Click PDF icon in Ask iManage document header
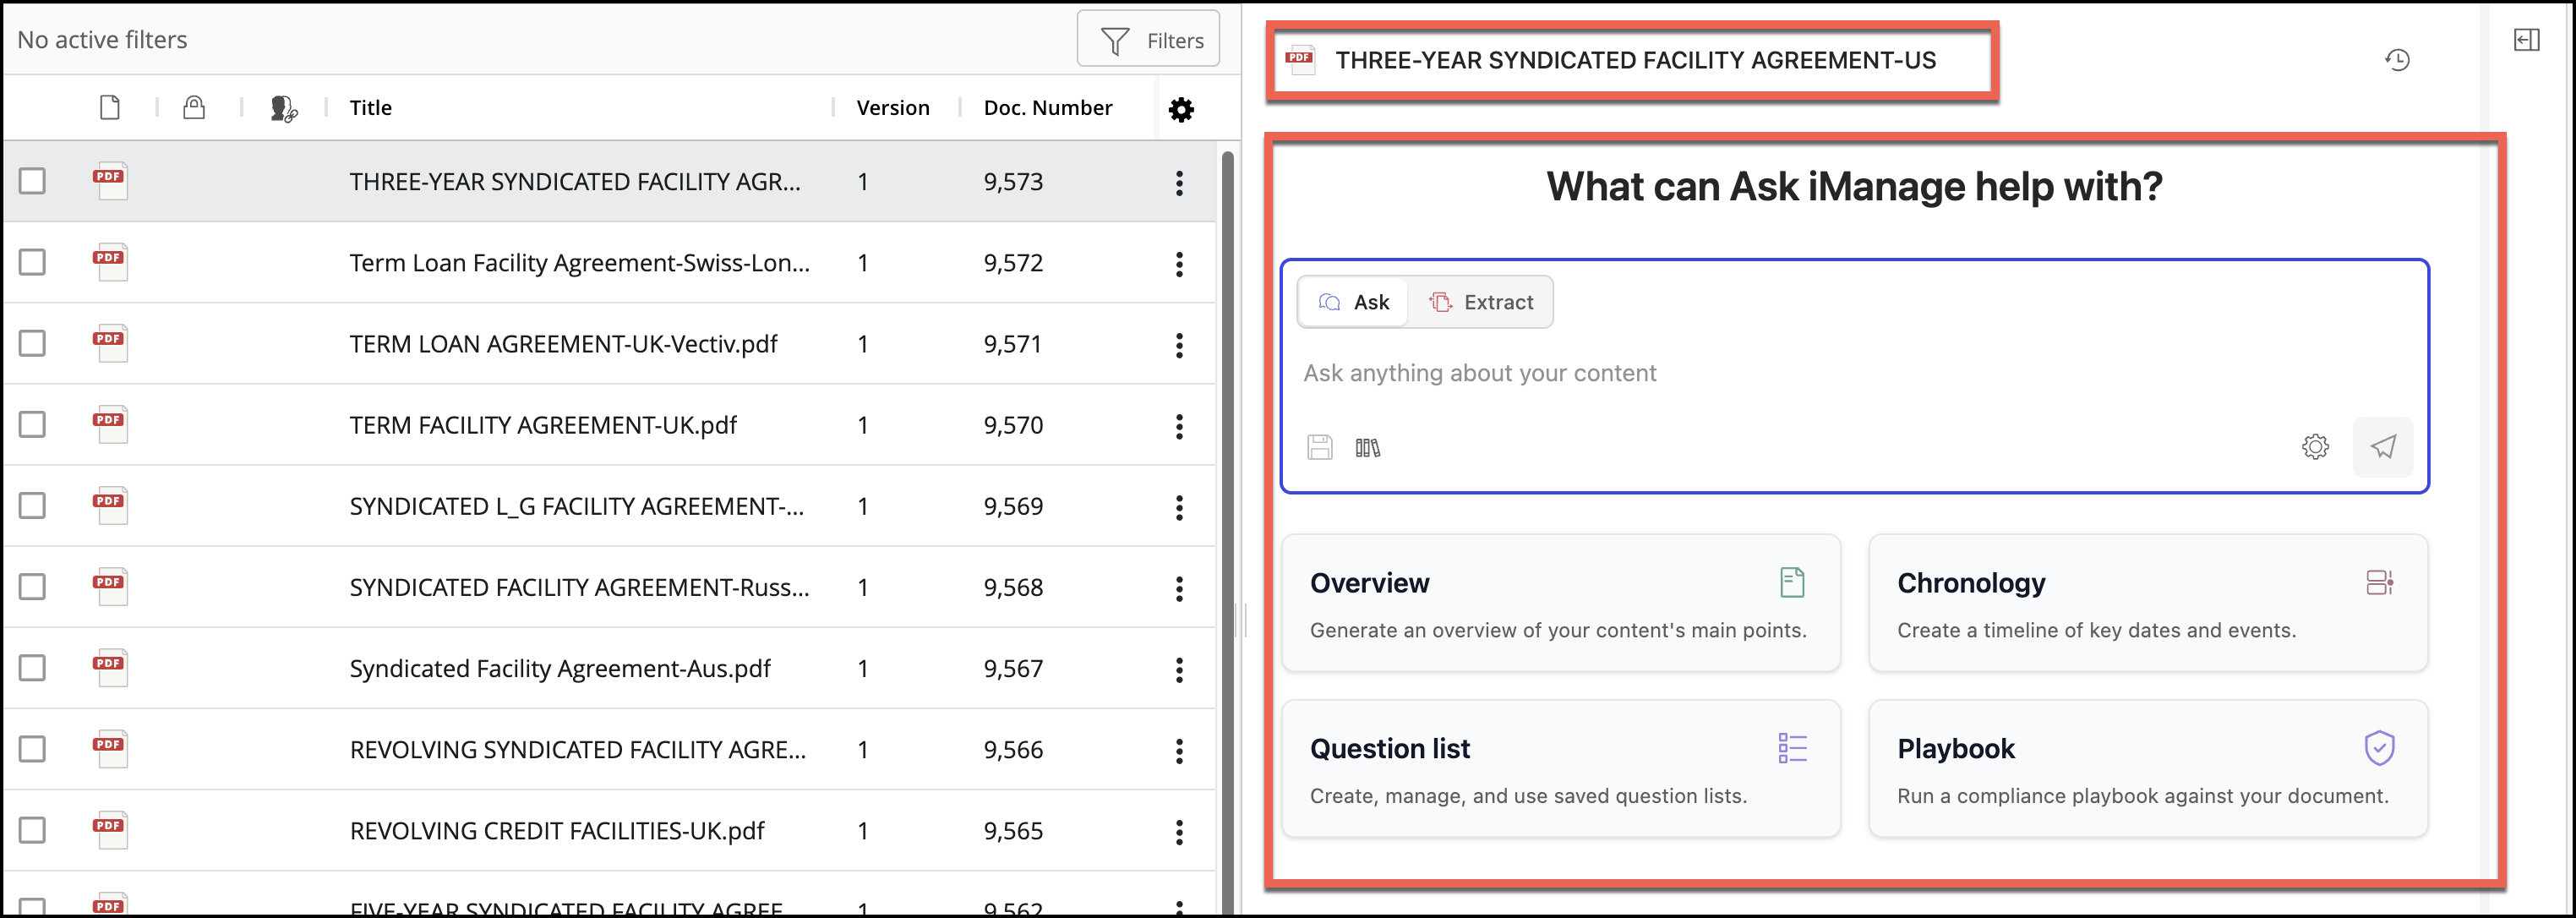2576x918 pixels. pyautogui.click(x=1300, y=60)
